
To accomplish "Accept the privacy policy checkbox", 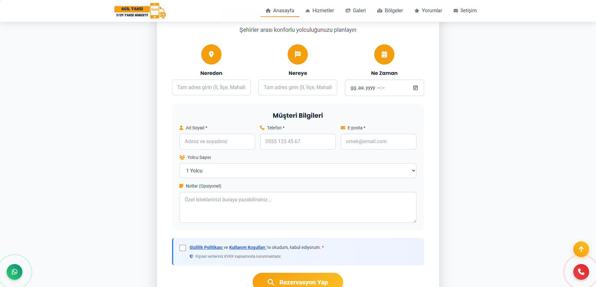I will (183, 248).
